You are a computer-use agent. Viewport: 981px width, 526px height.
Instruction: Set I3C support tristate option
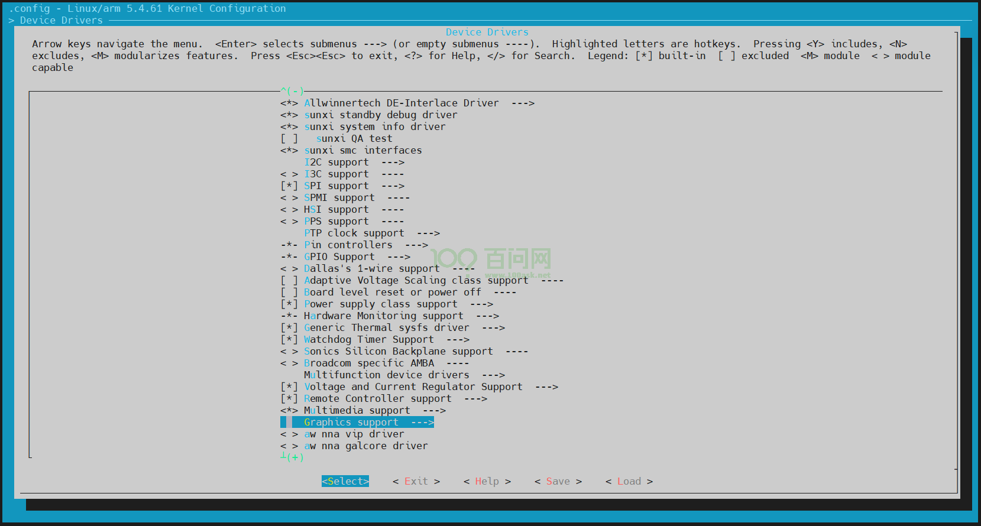click(289, 174)
